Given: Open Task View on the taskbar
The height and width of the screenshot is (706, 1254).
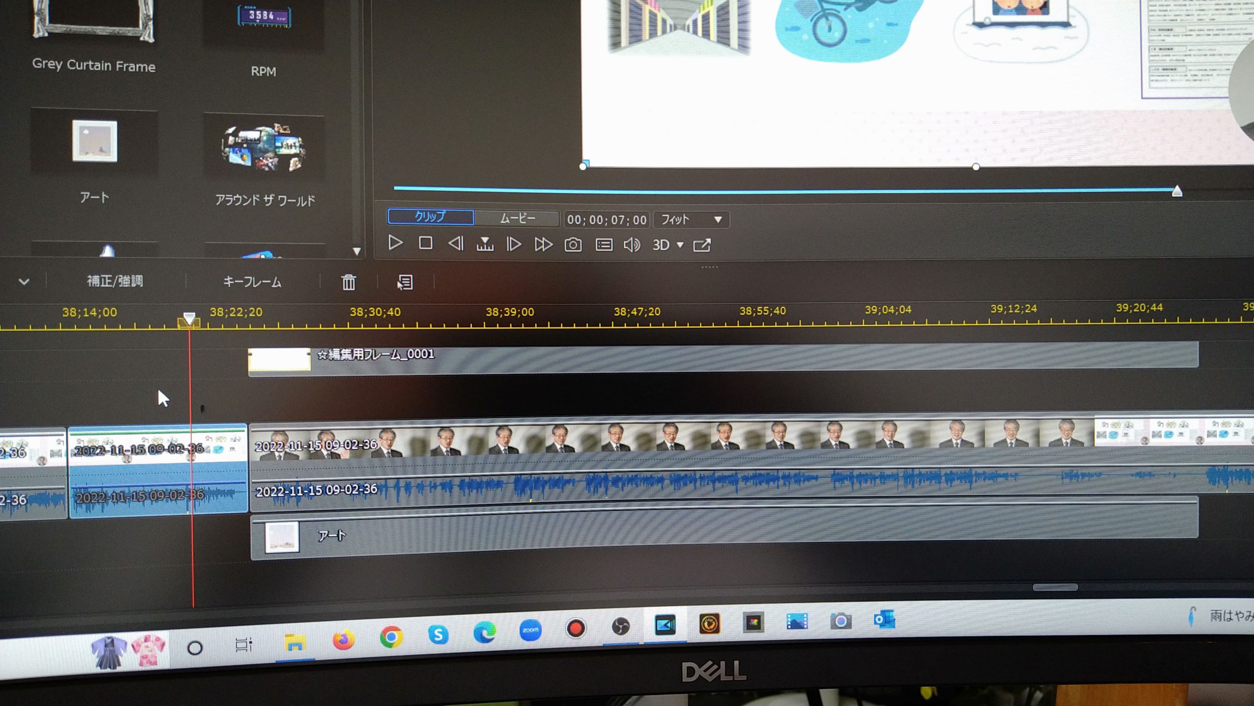Looking at the screenshot, I should pos(243,645).
